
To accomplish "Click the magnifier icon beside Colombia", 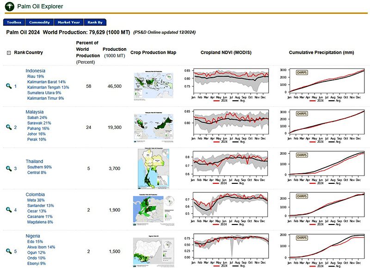I will pos(8,210).
